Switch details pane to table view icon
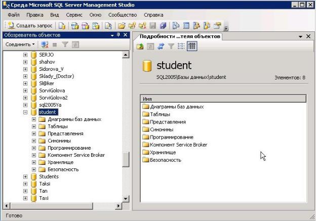 (x=192, y=46)
